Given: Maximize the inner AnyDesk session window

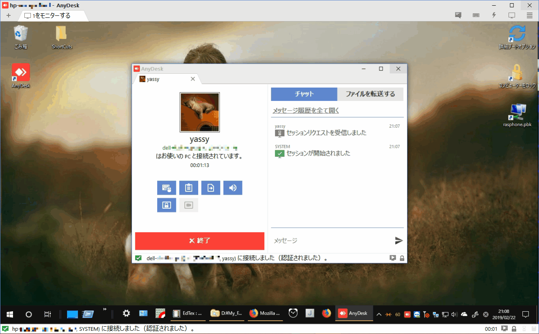Looking at the screenshot, I should pyautogui.click(x=381, y=69).
